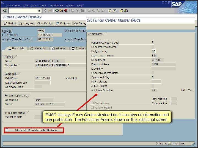Click the Academic Session field 99
The width and height of the screenshot is (198, 148).
tap(154, 90)
